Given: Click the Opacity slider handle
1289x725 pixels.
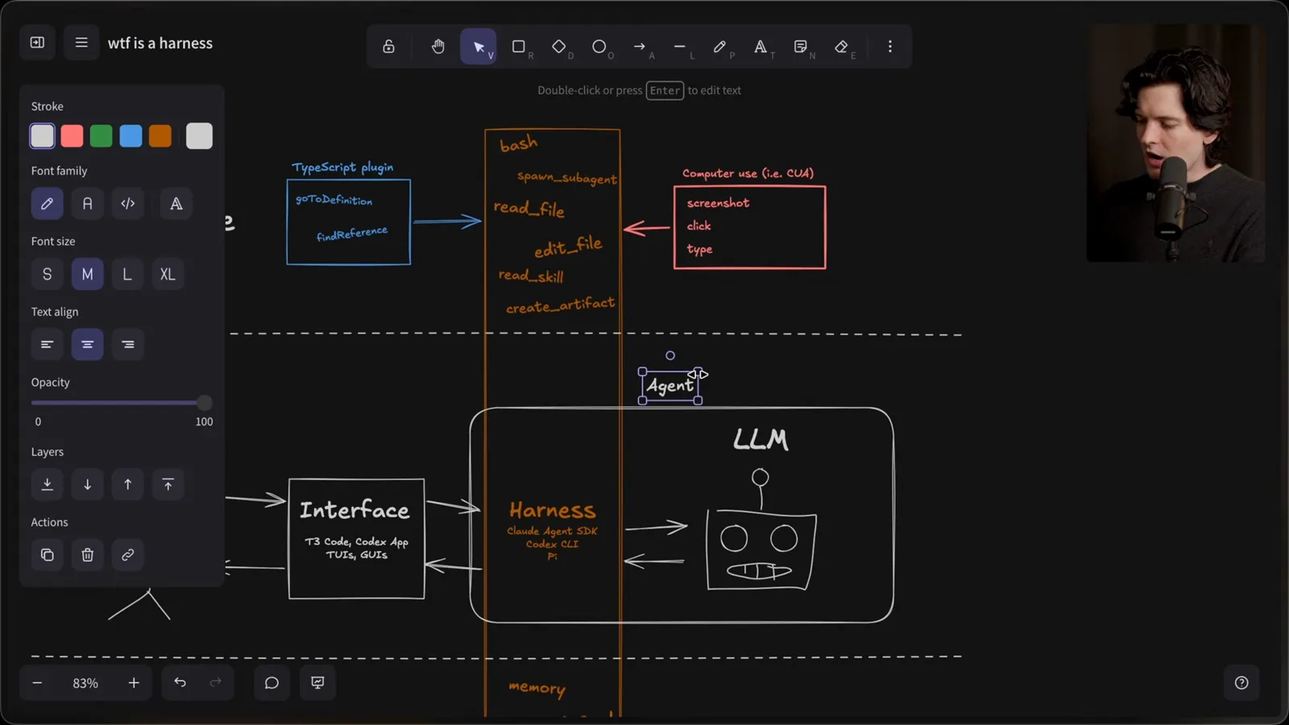Looking at the screenshot, I should click(x=205, y=403).
